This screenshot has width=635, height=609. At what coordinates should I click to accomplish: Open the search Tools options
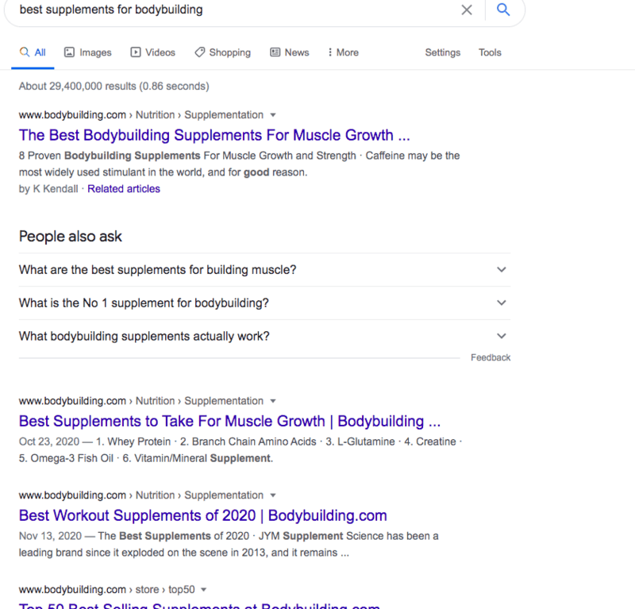[x=490, y=52]
